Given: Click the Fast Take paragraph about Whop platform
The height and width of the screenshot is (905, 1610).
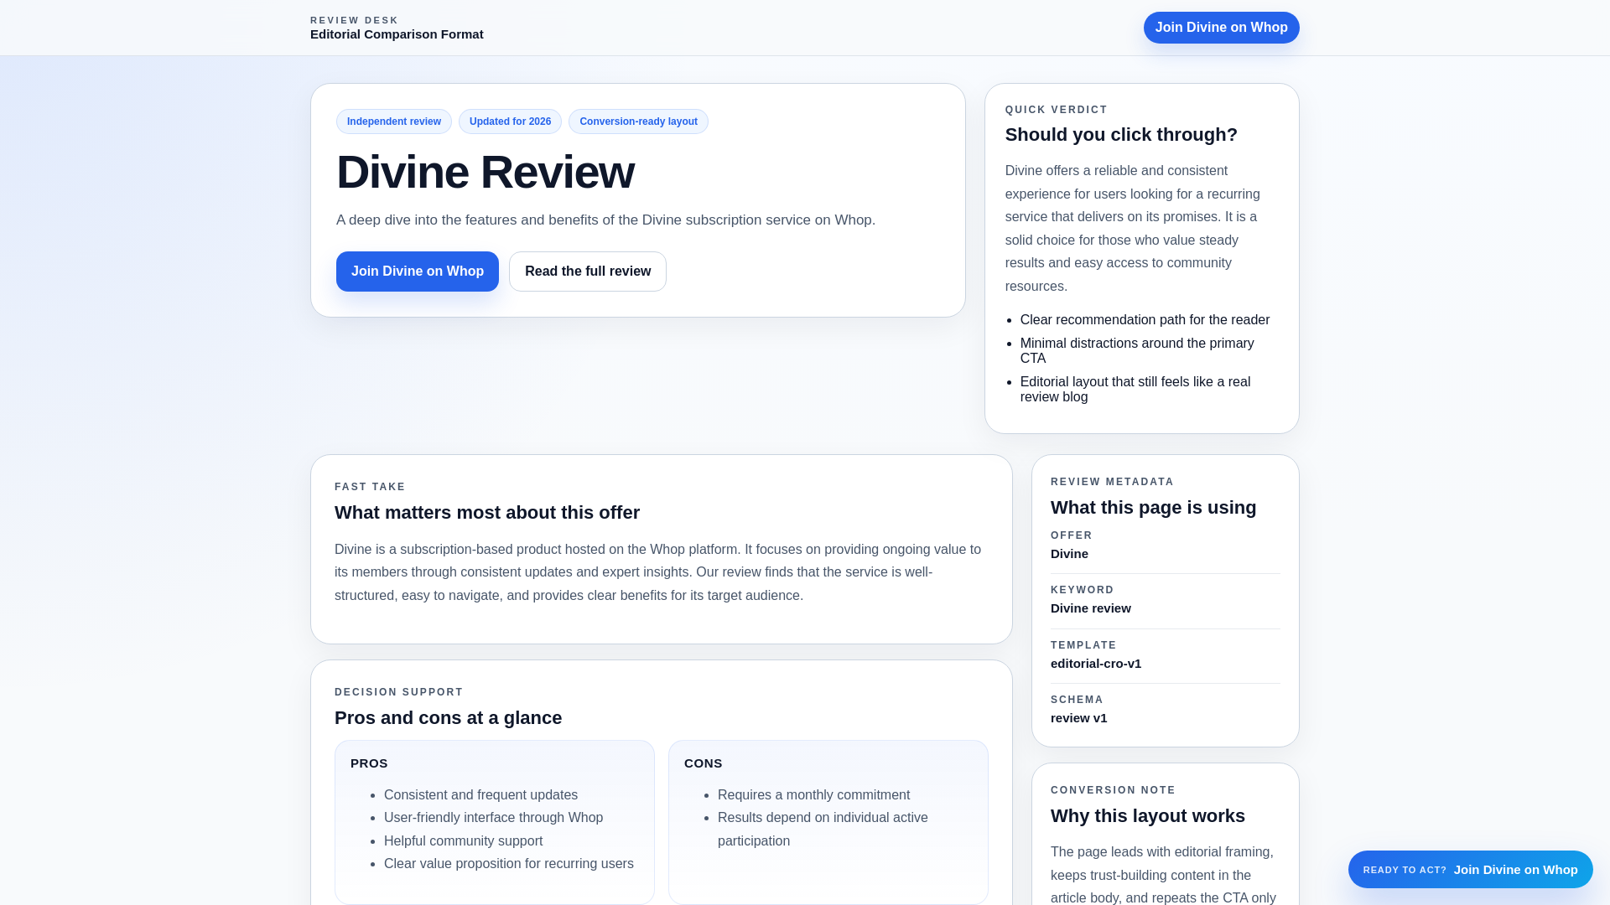Looking at the screenshot, I should 657,572.
